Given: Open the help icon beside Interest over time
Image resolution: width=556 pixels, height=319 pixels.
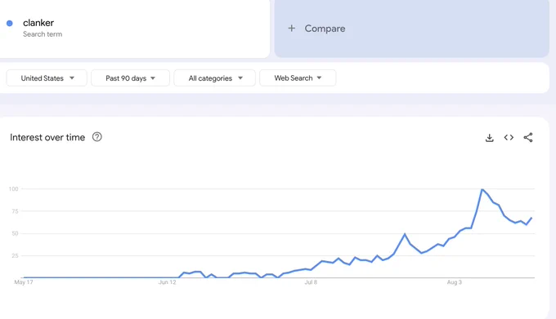Looking at the screenshot, I should pos(96,137).
